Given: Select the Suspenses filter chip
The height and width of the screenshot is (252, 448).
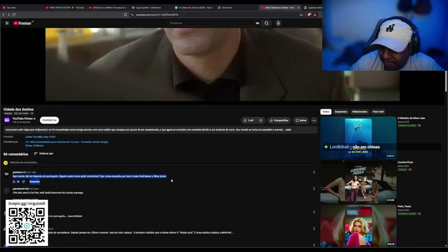Looking at the screenshot, I should (341, 112).
